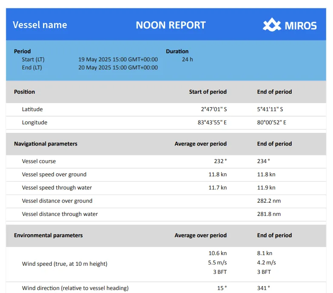333x293 pixels.
Task: Click wind direction average 15 °
Action: (x=222, y=288)
